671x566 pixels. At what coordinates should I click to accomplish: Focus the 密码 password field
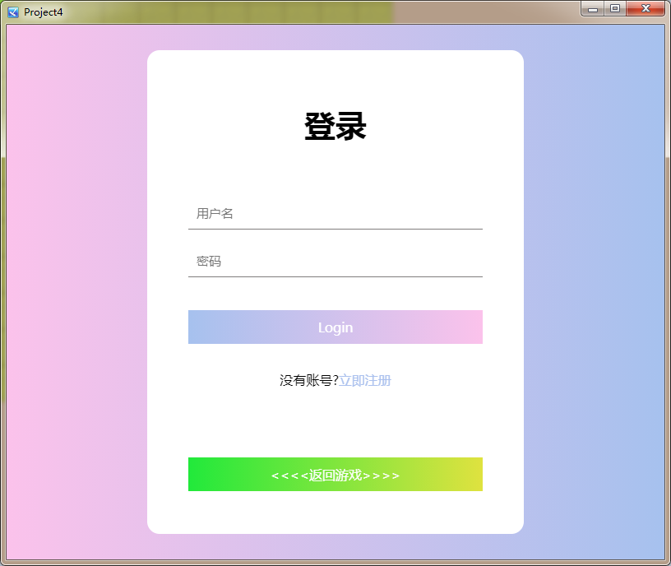point(335,261)
